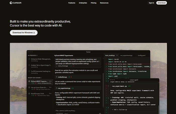Expand the Resources menu
This screenshot has width=176, height=114.
coord(104,3)
